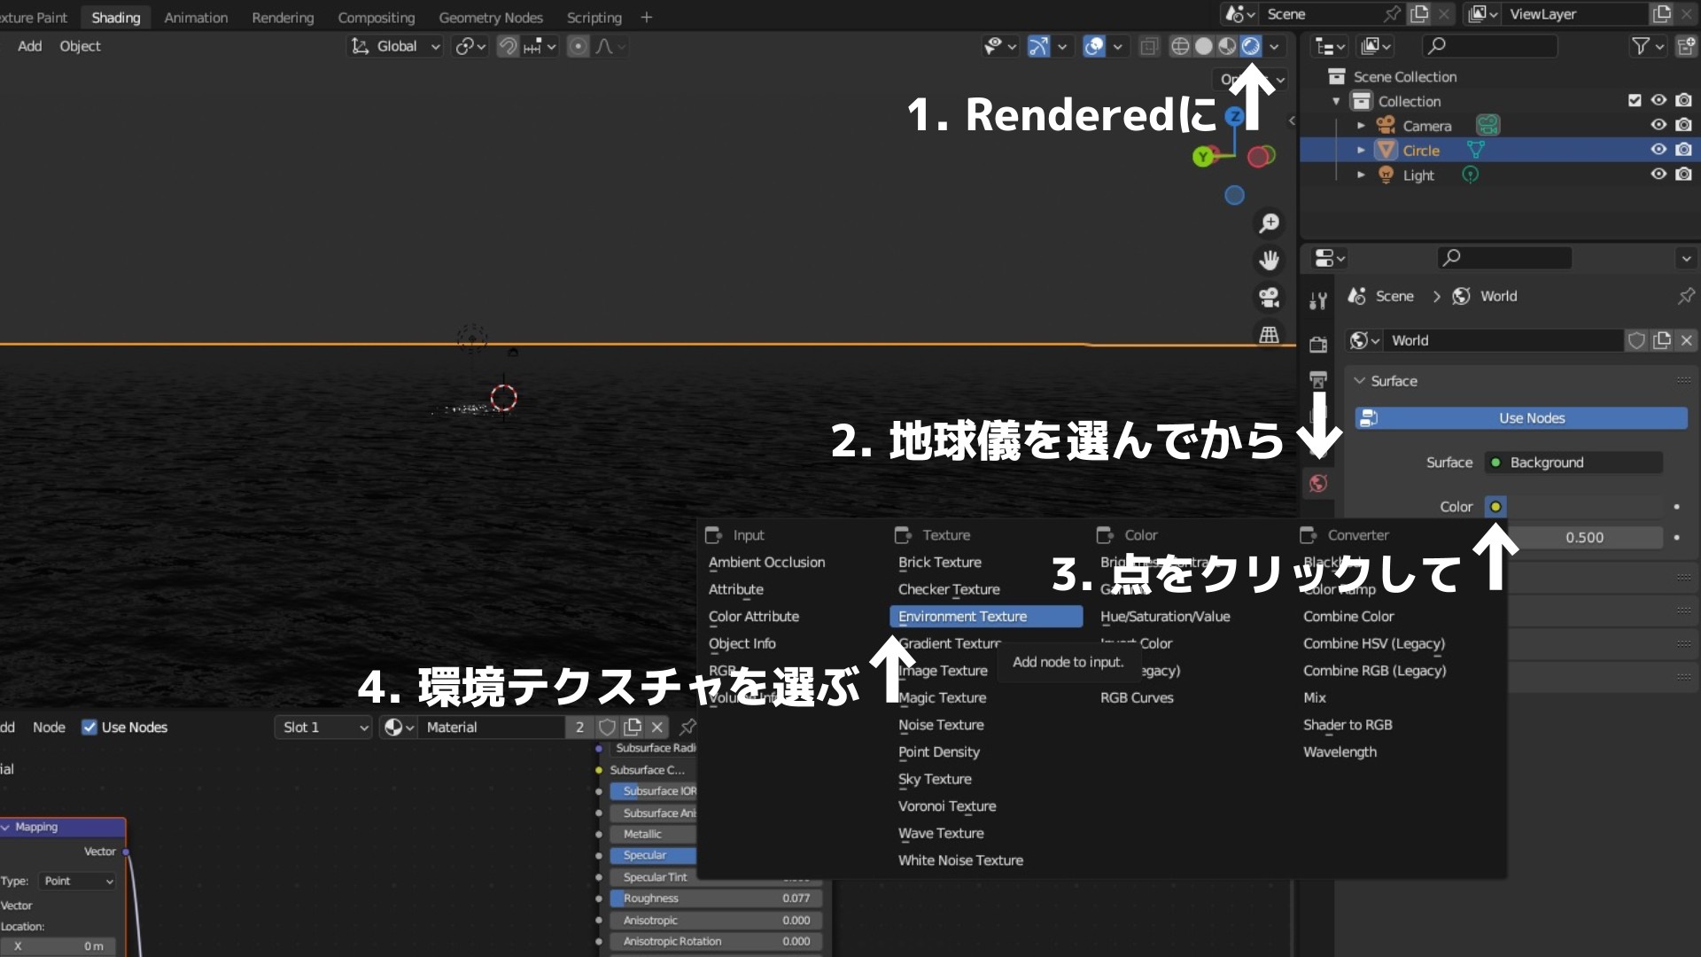
Task: Open the World properties tab icon
Action: [1318, 483]
